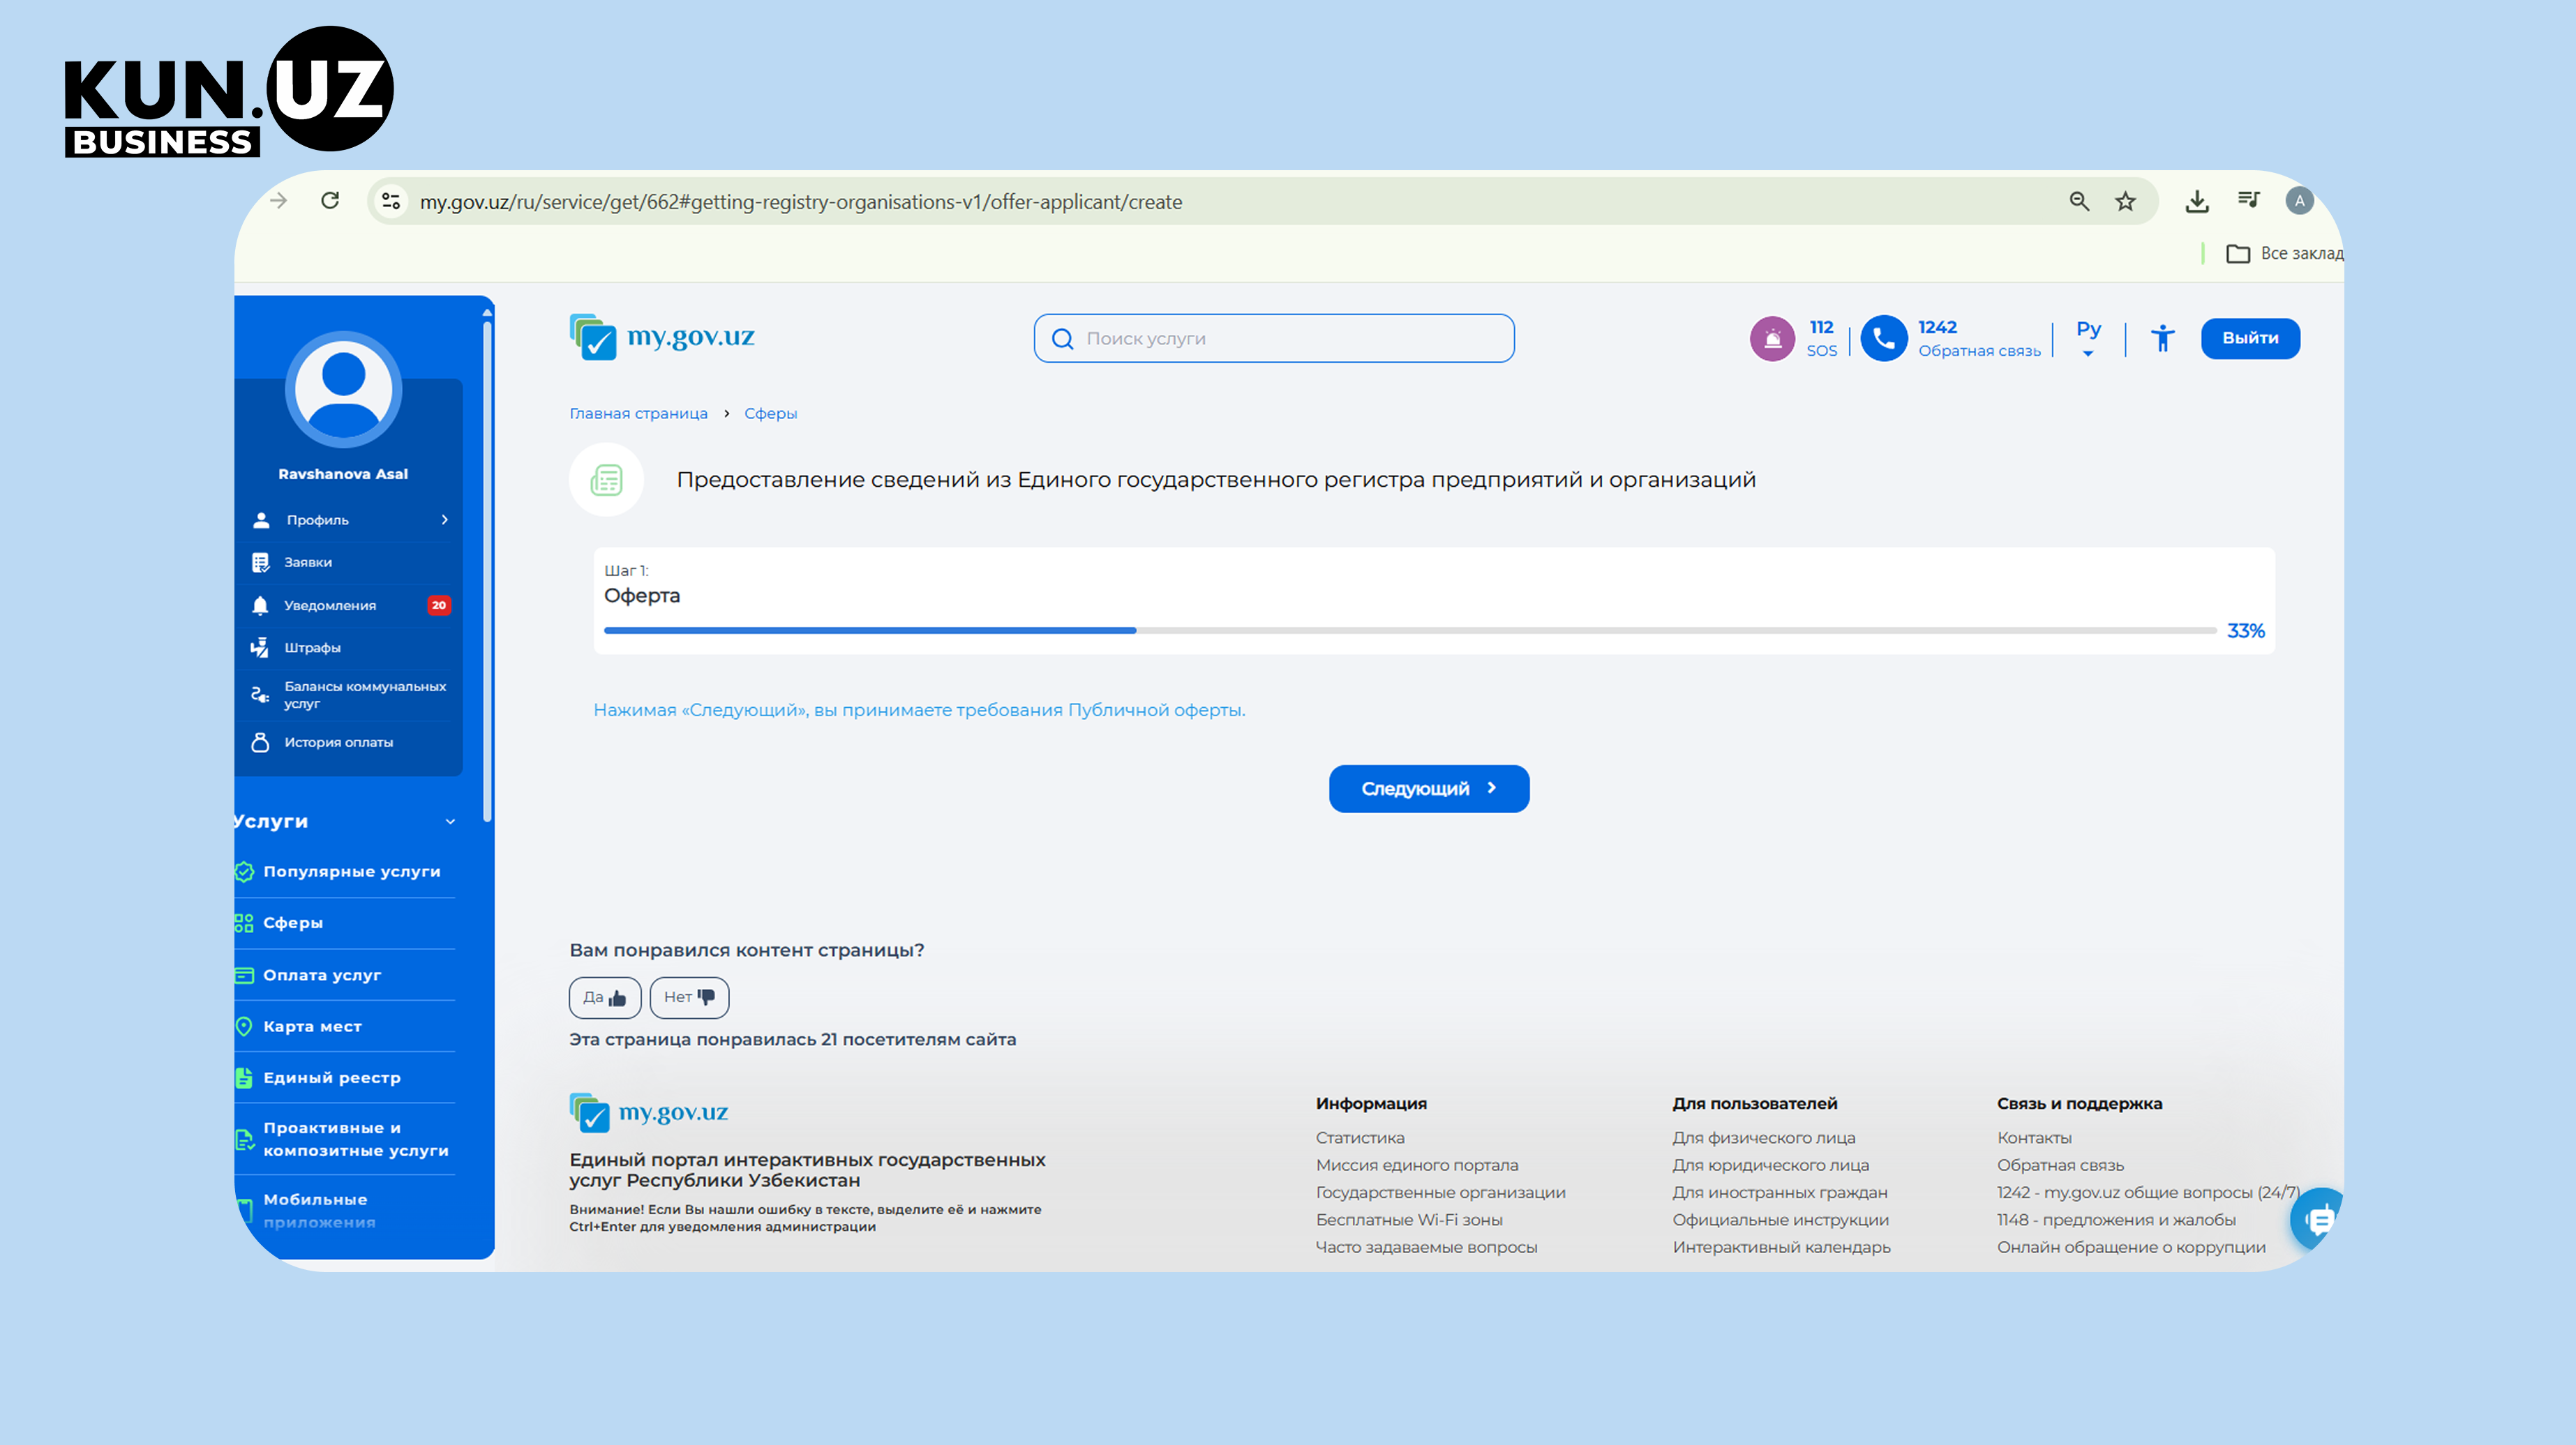Click the Ravshanova Asal username
The width and height of the screenshot is (2576, 1445).
click(343, 475)
